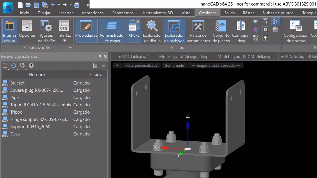Open the undo history dropdown arrow
The image size is (317, 178).
[59, 5]
